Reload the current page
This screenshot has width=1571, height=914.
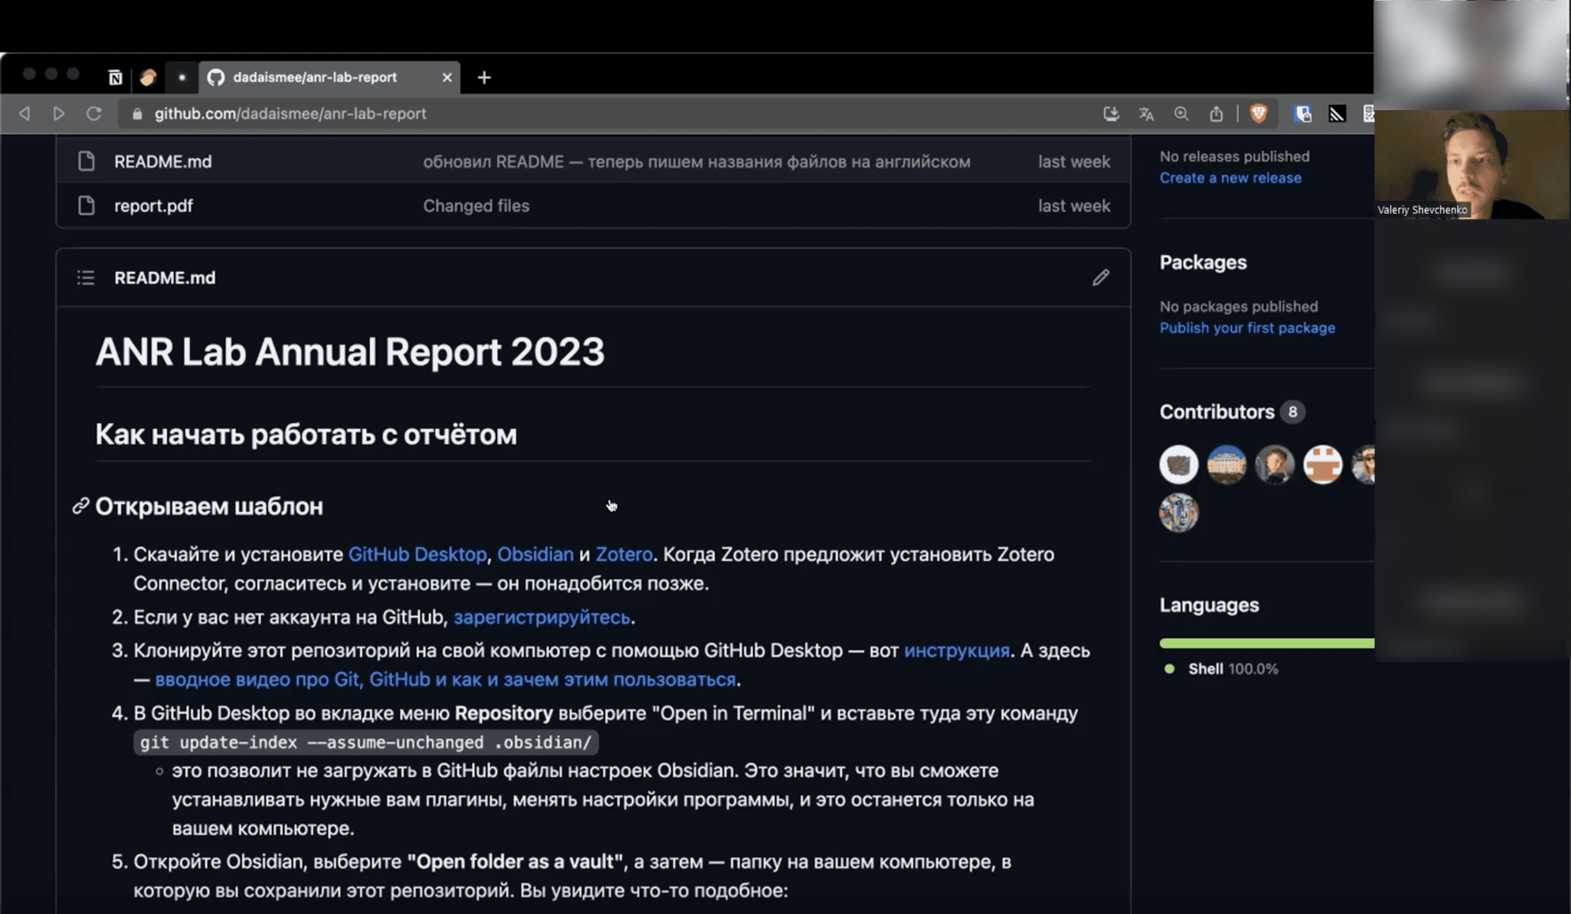point(93,113)
